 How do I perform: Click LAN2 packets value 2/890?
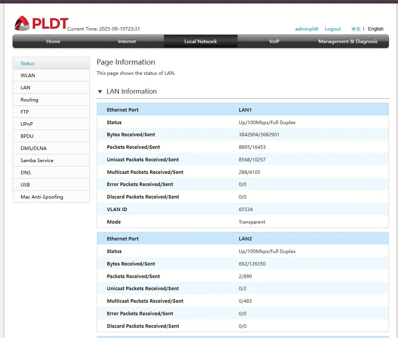(245, 277)
